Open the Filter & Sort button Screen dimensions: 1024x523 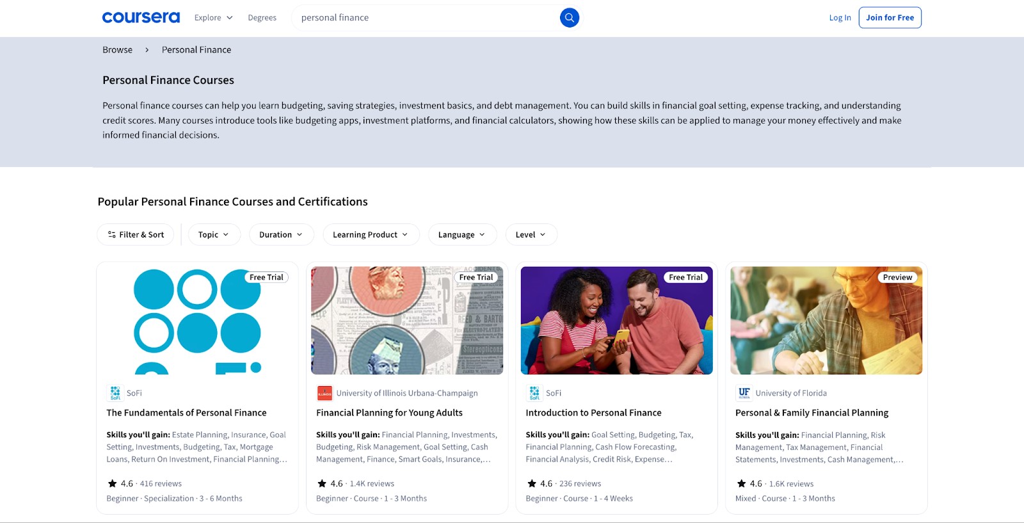coord(136,234)
